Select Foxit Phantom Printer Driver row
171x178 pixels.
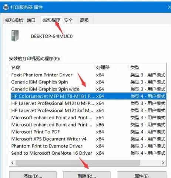(88, 75)
